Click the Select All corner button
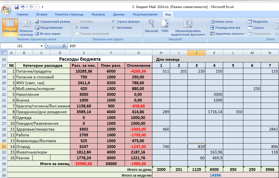 4,53
